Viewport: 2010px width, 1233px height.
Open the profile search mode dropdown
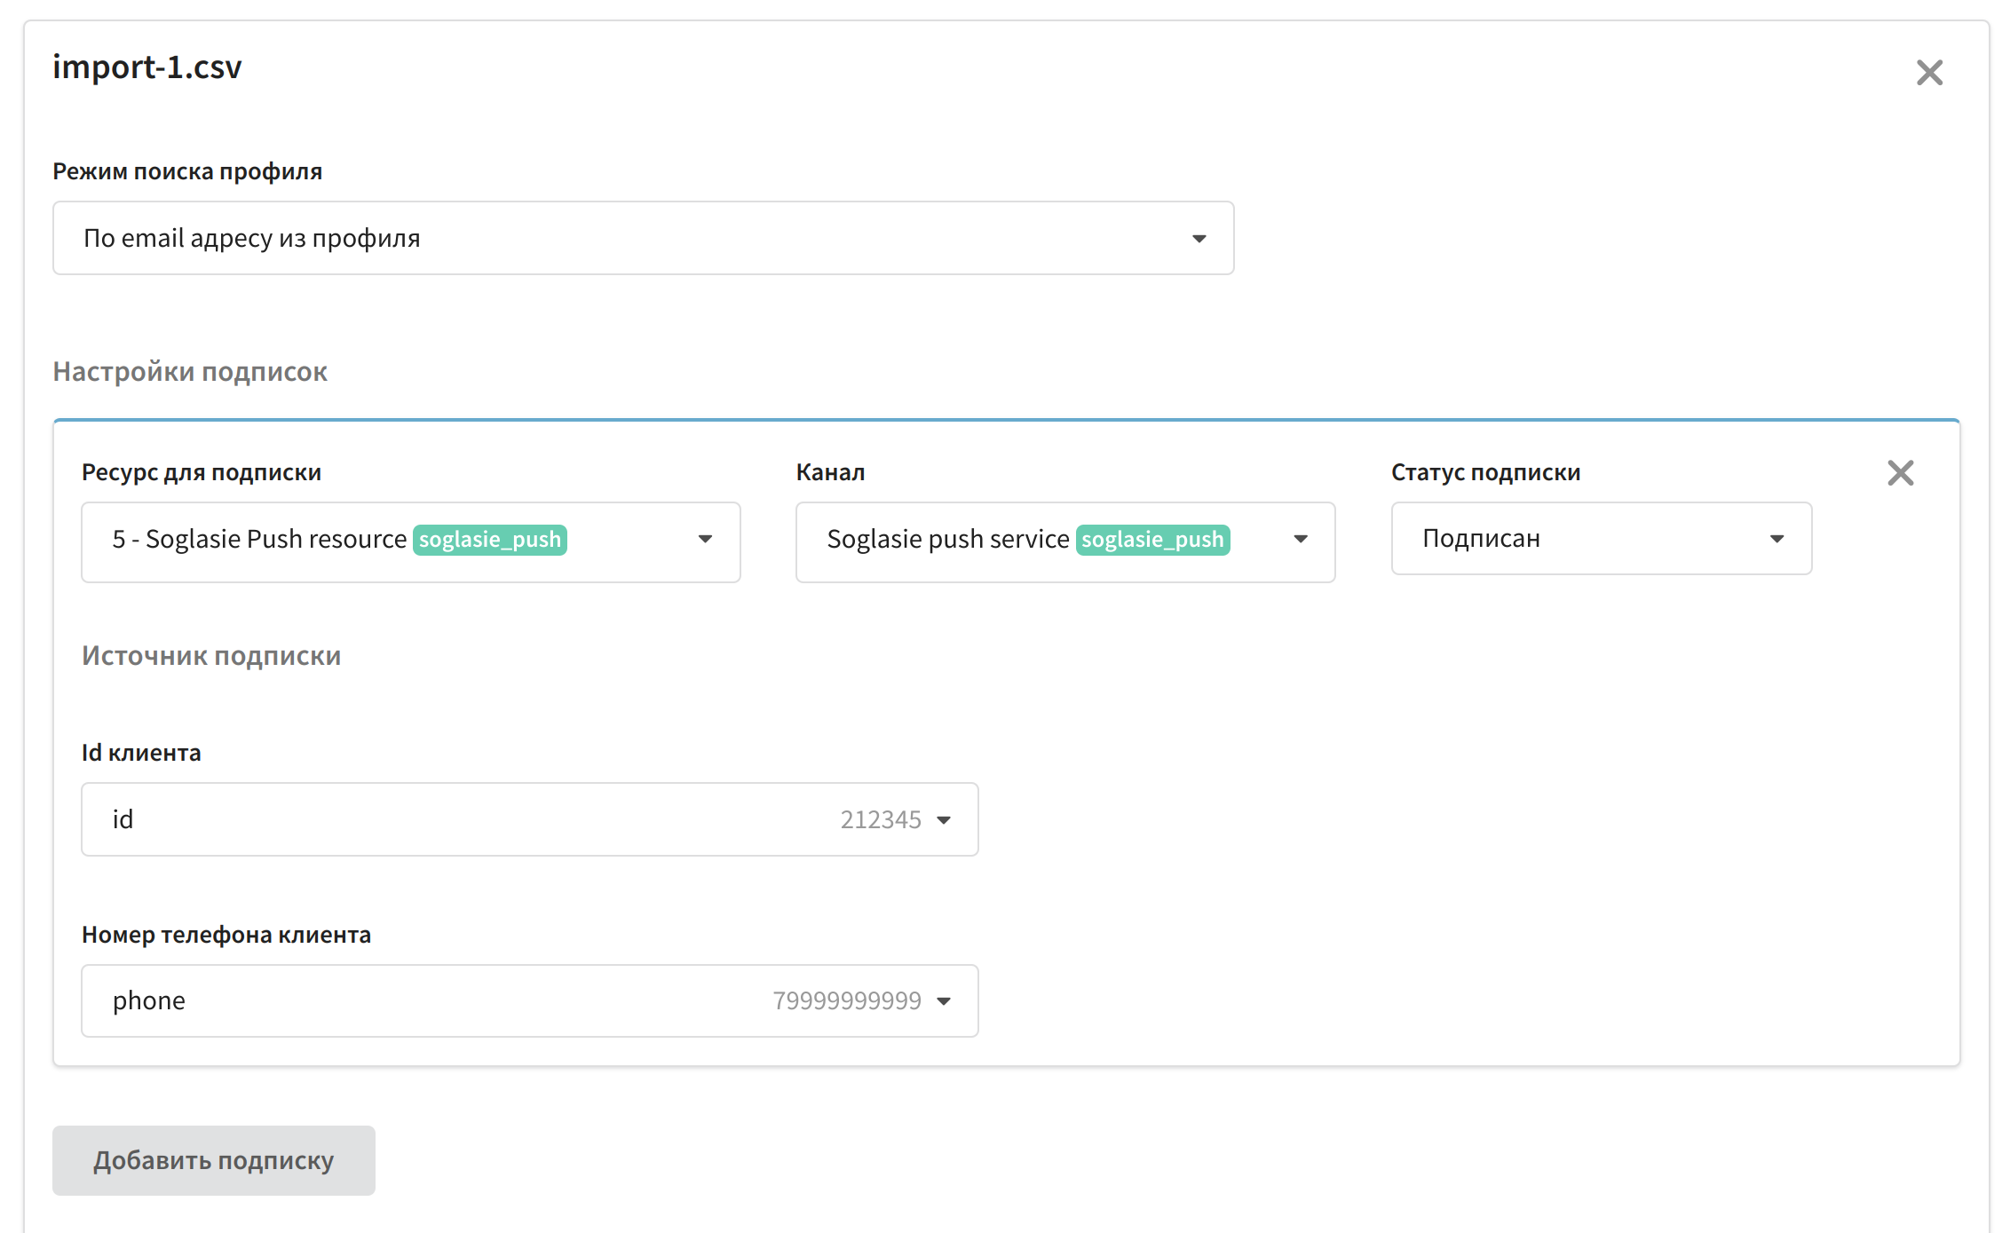[643, 238]
